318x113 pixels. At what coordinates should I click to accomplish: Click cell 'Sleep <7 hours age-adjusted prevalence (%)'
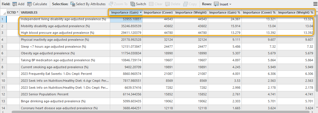click(65, 47)
